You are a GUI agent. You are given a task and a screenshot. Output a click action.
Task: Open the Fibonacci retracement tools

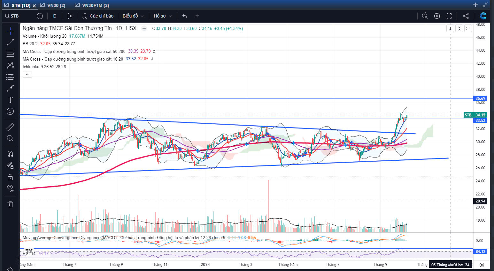click(10, 54)
